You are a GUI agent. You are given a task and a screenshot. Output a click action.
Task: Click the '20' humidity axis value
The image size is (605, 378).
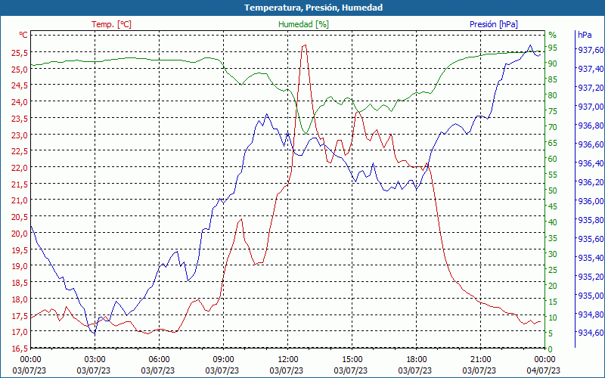tap(553, 286)
